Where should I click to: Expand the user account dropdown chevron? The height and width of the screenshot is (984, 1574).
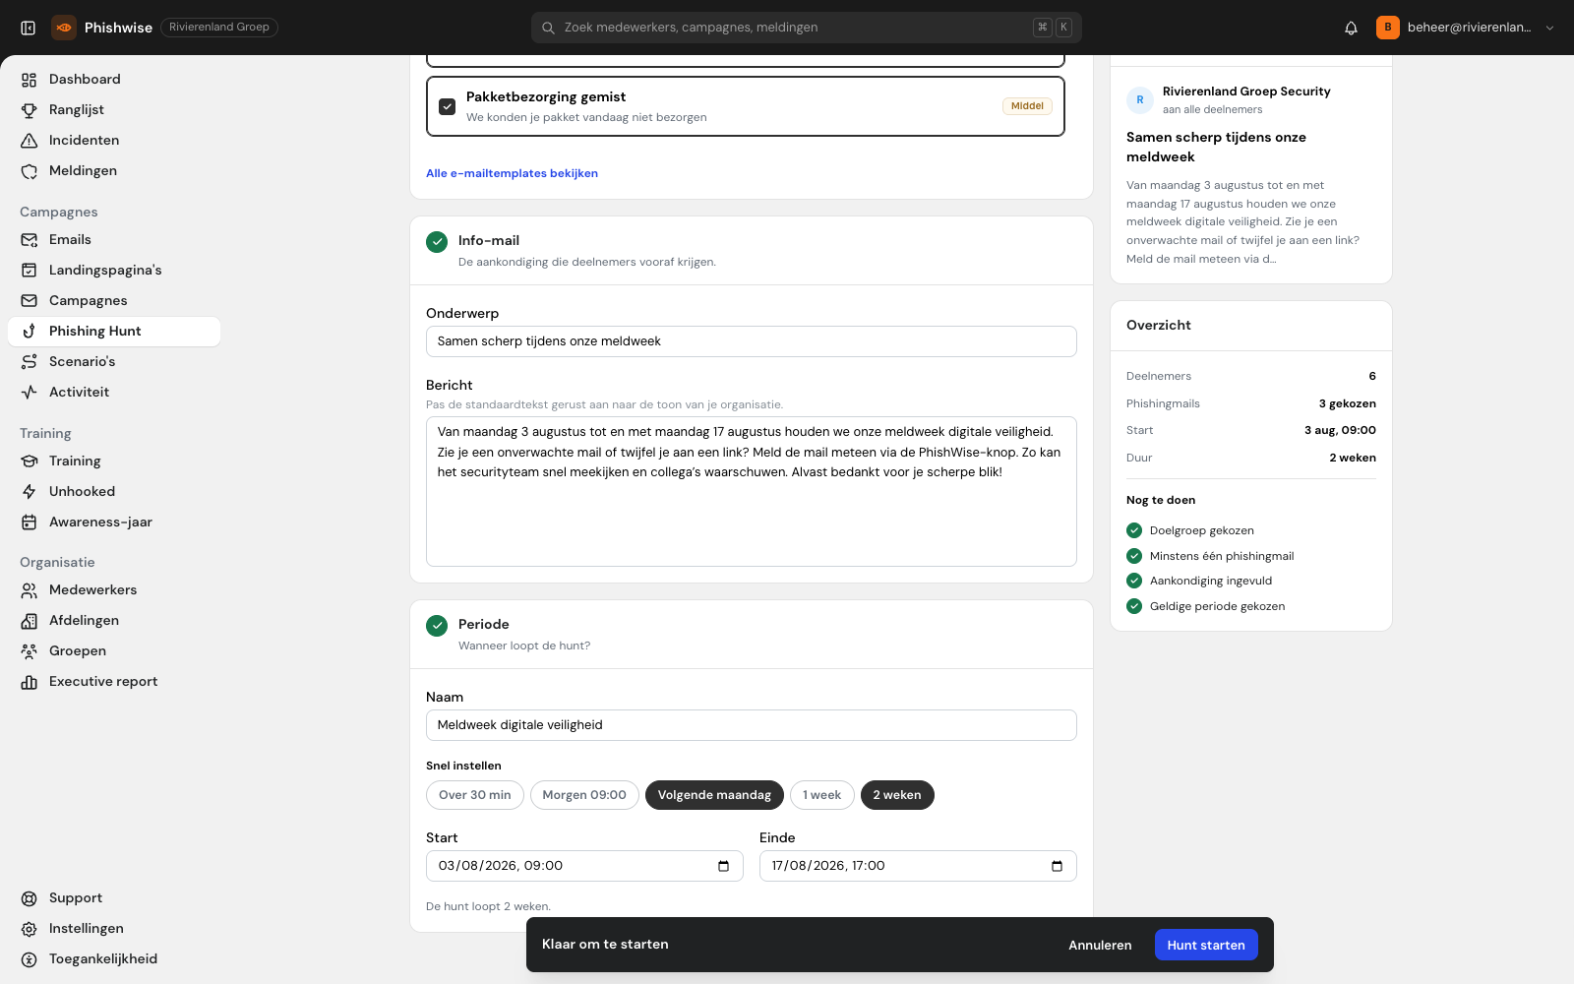click(x=1550, y=28)
